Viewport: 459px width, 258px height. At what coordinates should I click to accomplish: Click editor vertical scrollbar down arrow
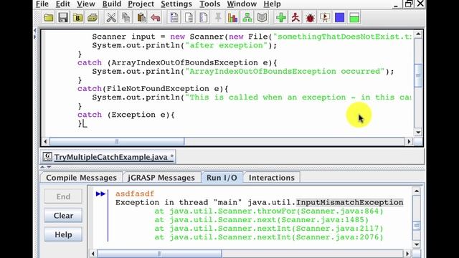pyautogui.click(x=418, y=132)
